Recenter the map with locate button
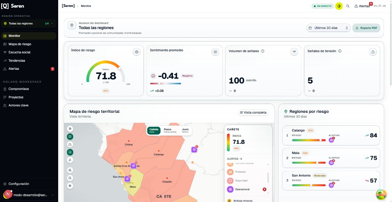Viewport: 392px width, 202px height. click(70, 186)
